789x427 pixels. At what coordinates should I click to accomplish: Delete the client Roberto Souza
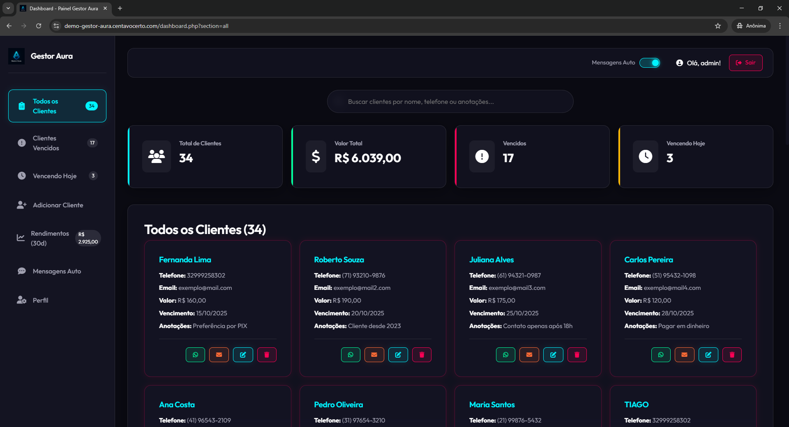pyautogui.click(x=421, y=355)
